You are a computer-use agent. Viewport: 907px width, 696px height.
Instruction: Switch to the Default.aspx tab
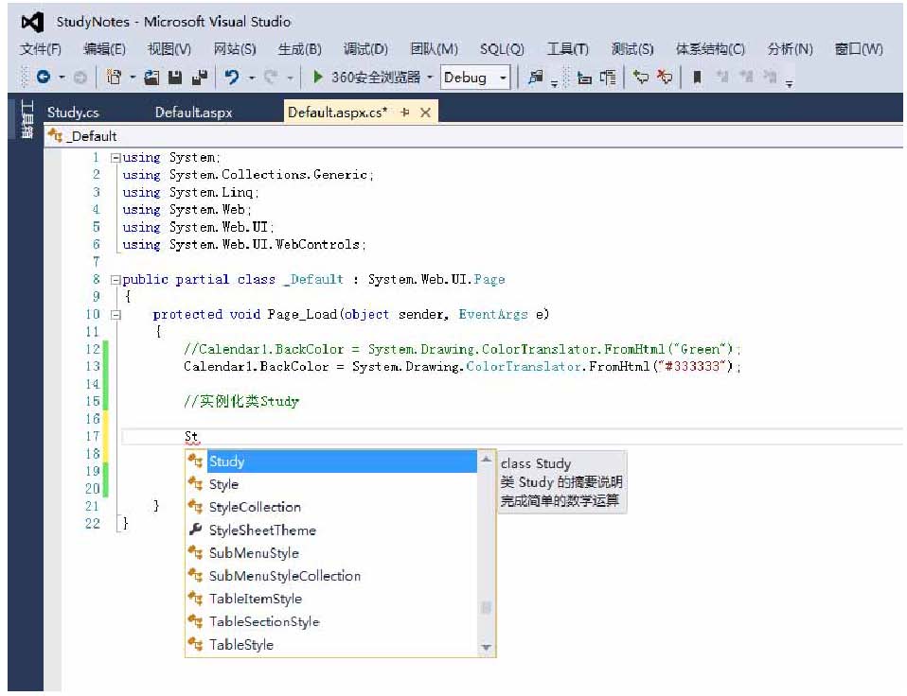(194, 112)
